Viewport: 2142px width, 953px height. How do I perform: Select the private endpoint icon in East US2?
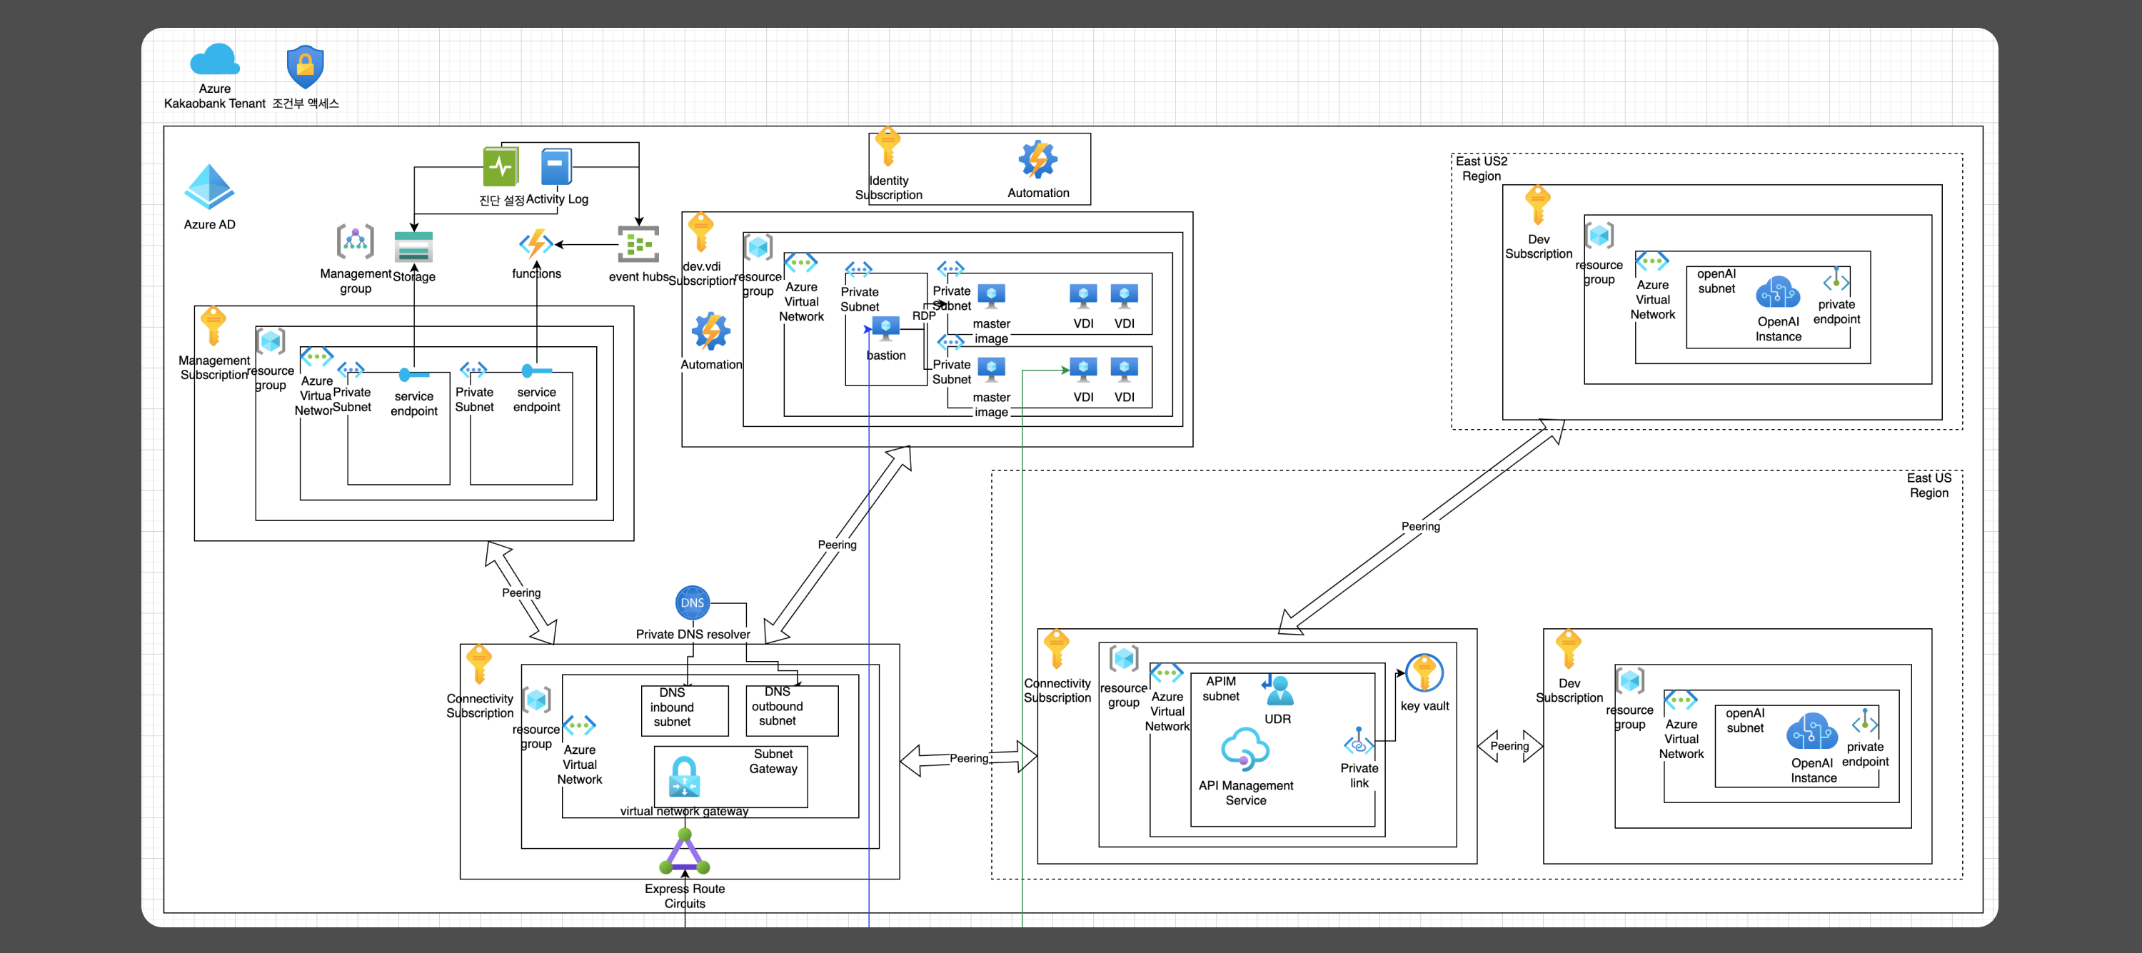point(1836,279)
